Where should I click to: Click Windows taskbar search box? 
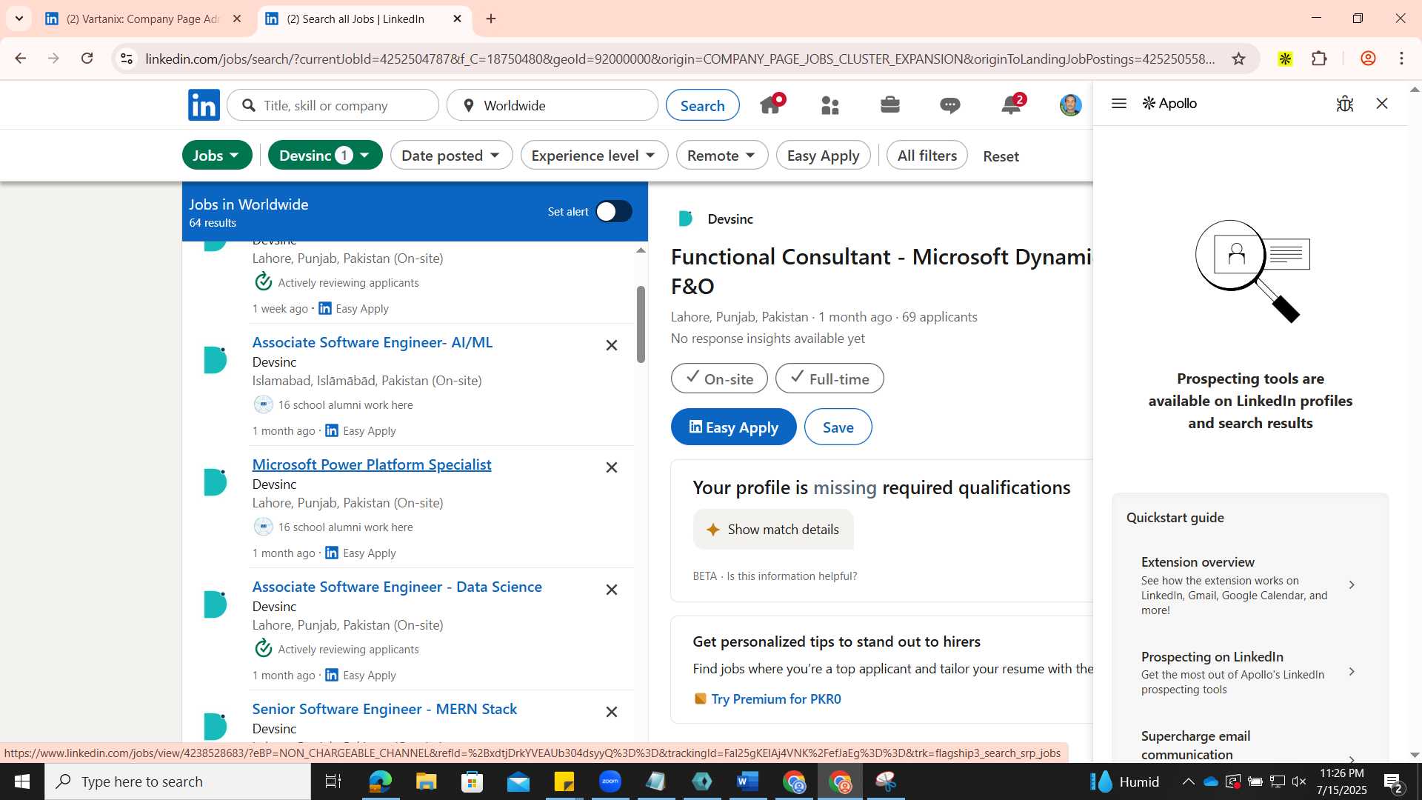pos(178,781)
